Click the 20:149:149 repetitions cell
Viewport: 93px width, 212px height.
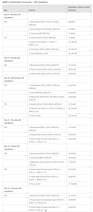[79, 54]
